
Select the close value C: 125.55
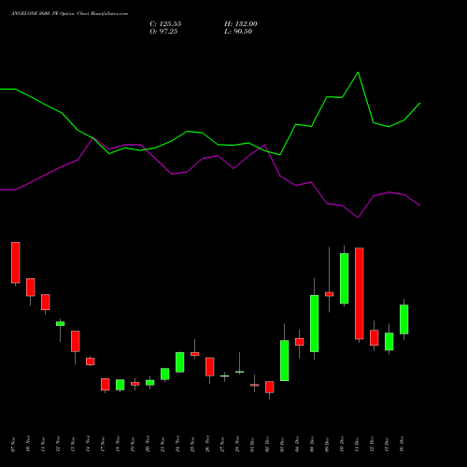(x=165, y=24)
